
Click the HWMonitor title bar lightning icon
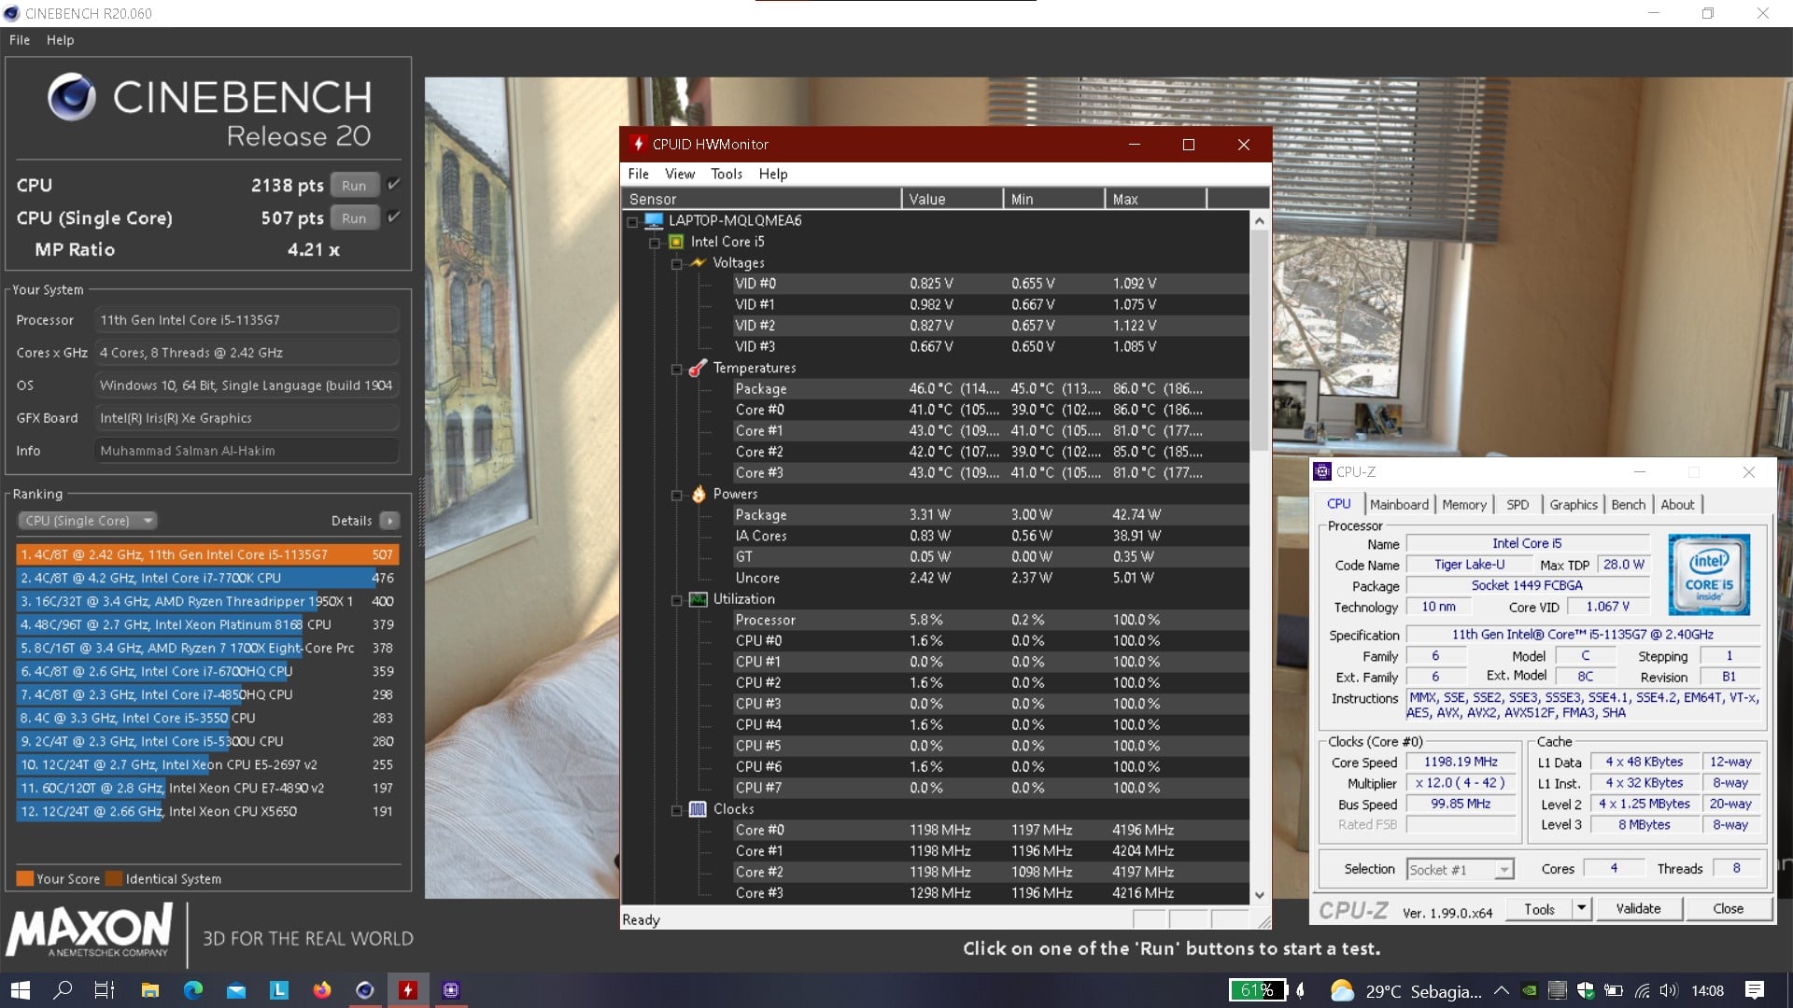click(638, 144)
